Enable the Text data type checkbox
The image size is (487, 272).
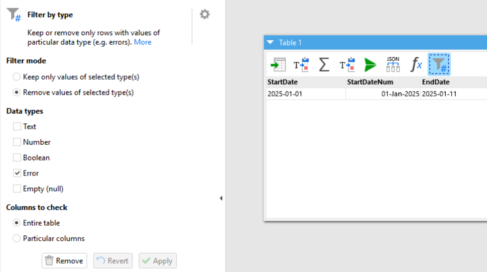(x=17, y=127)
